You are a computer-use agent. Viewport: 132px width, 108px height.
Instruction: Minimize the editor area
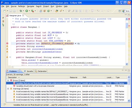click(x=126, y=15)
